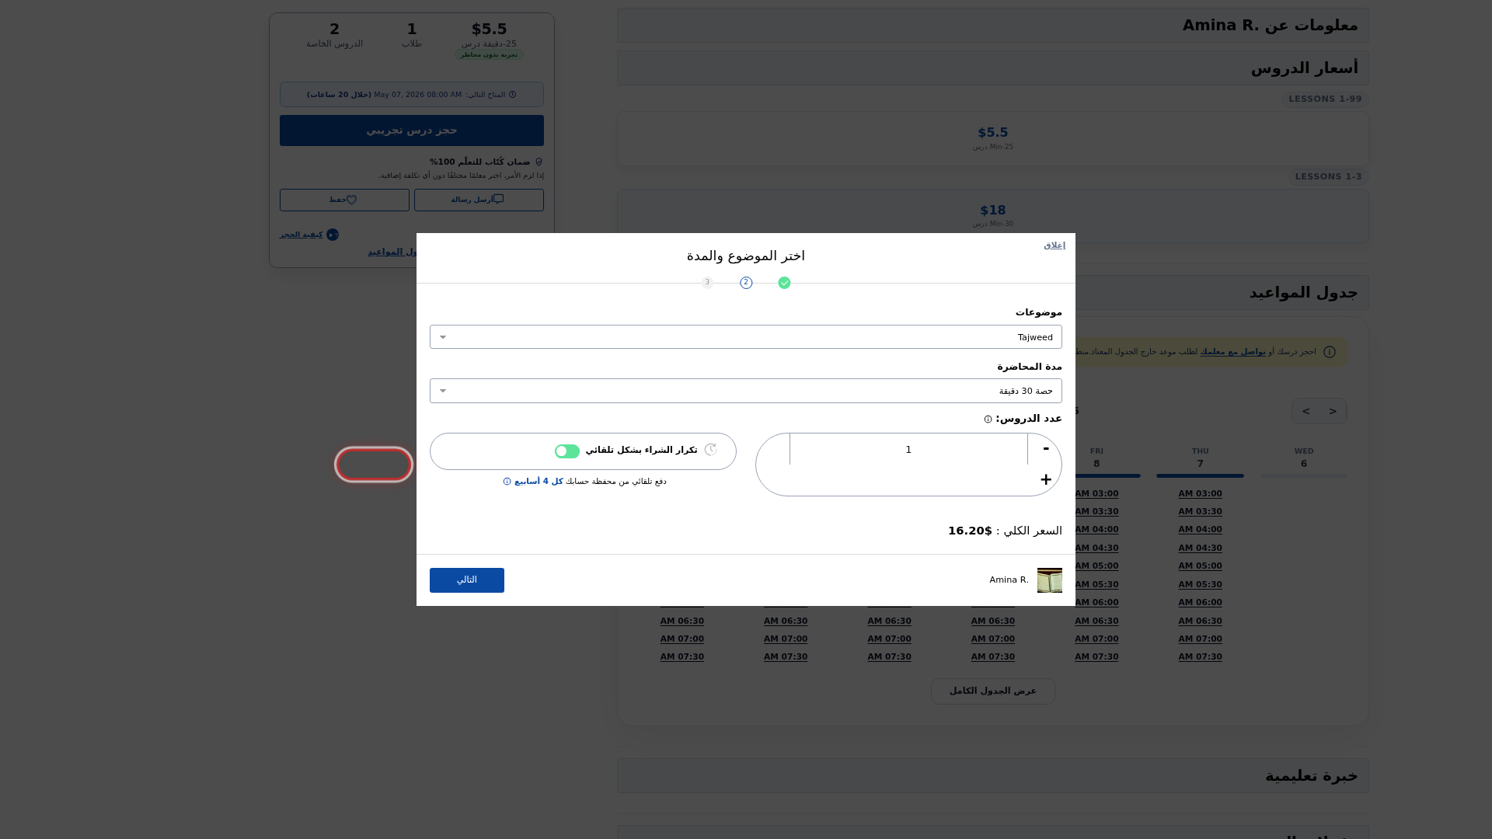Pick the 07:00 AM slot on Thursday

point(1200,639)
